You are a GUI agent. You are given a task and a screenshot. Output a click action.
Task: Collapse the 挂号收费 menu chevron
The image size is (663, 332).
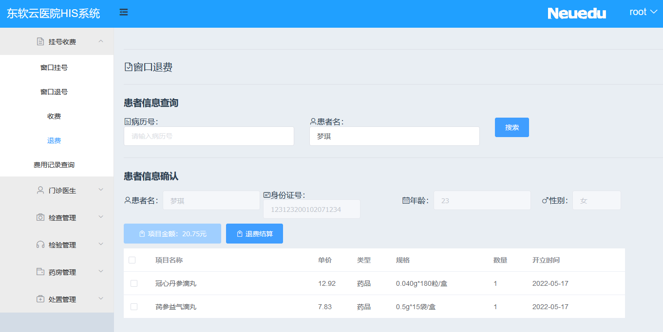click(101, 41)
